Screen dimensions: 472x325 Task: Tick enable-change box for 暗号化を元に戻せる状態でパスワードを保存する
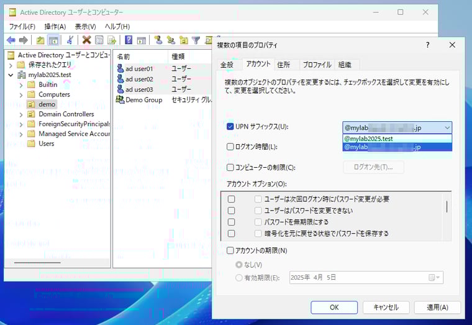click(231, 234)
